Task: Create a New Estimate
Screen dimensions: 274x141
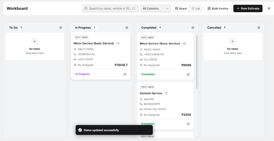Action: (x=248, y=8)
